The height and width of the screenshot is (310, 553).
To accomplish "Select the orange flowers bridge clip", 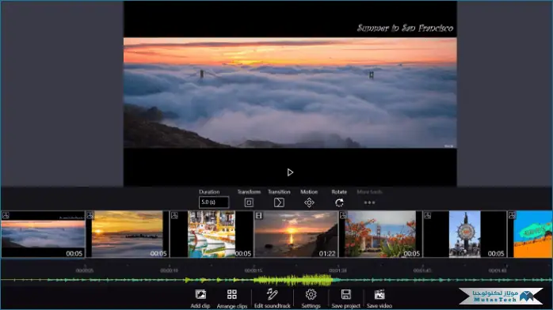I will point(380,234).
